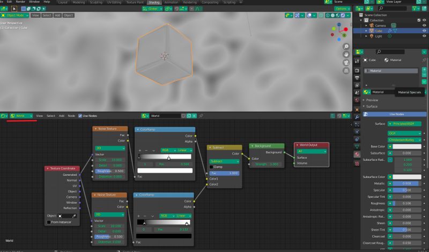
Task: Adjust Metallic slider in material
Action: 407,183
